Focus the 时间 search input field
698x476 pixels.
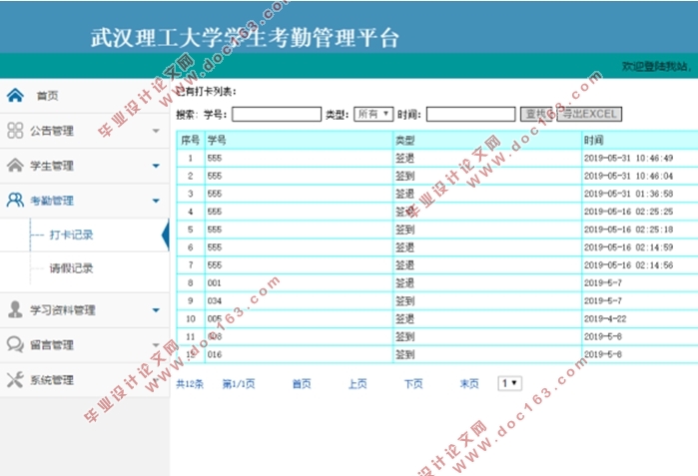[471, 115]
